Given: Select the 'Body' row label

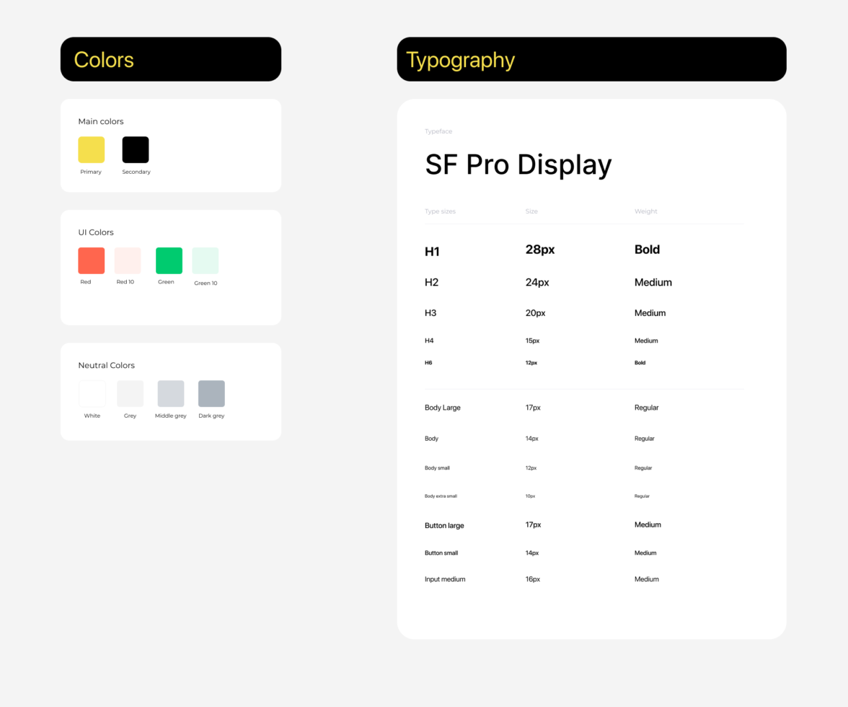Looking at the screenshot, I should point(431,438).
